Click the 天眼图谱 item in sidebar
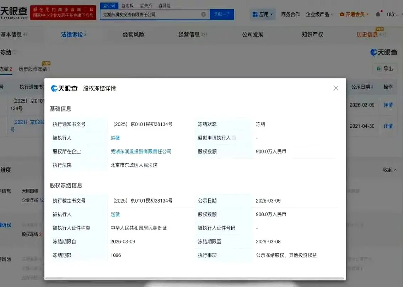Viewport: 403px width, 287px height. 30,191
